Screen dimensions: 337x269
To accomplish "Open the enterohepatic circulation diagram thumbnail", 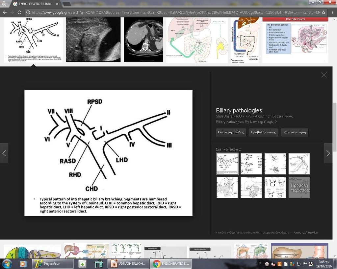I will pyautogui.click(x=197, y=40).
